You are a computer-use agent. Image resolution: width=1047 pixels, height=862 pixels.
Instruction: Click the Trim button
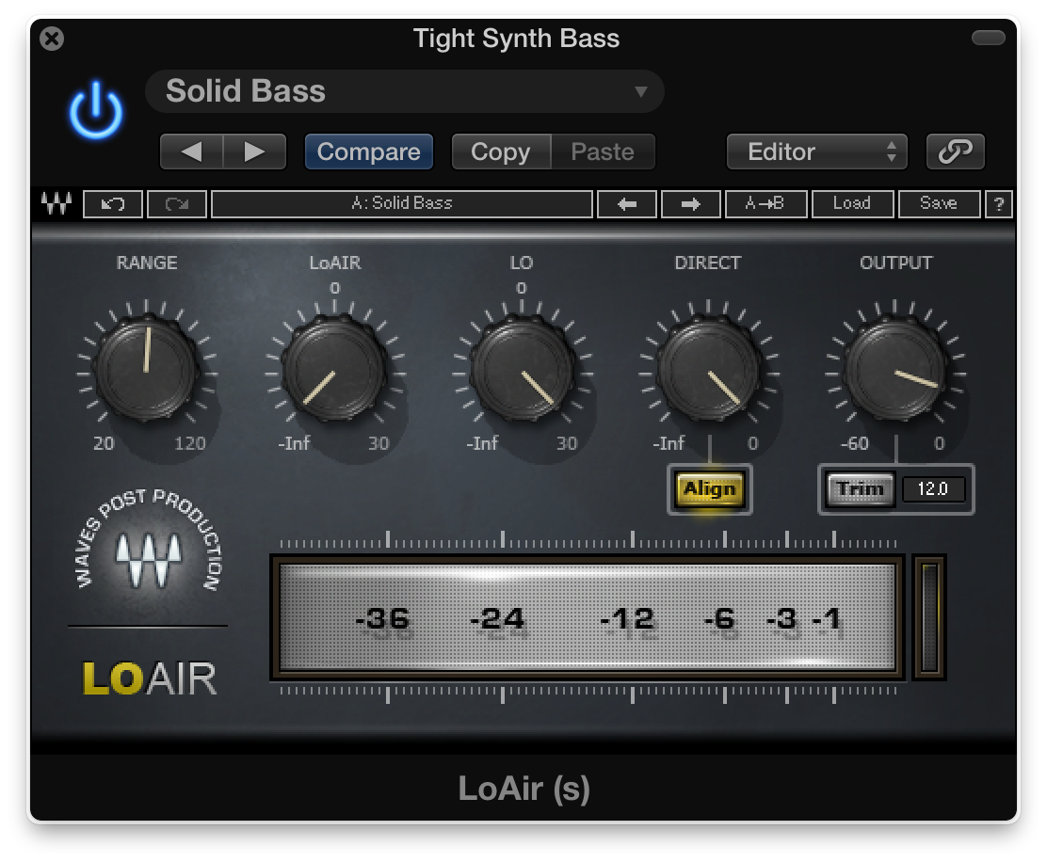[861, 489]
